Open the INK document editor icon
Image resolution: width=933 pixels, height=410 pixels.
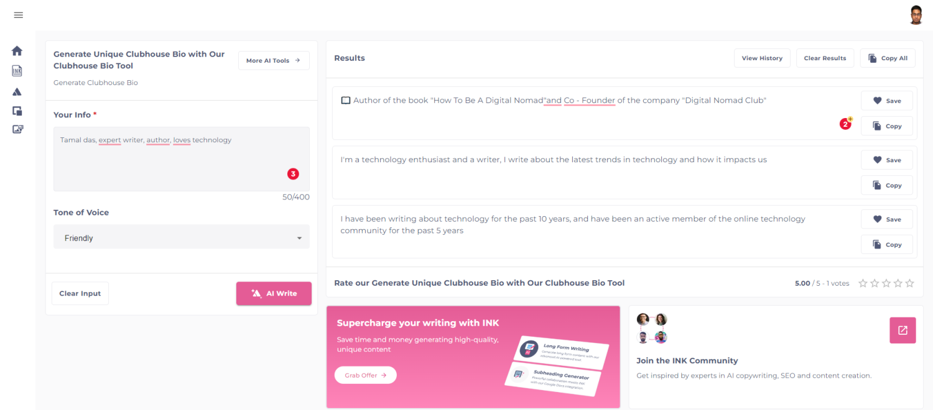[17, 71]
